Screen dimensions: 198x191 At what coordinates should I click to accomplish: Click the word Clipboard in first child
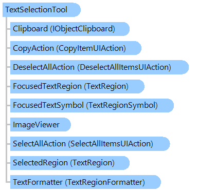[x=30, y=29]
